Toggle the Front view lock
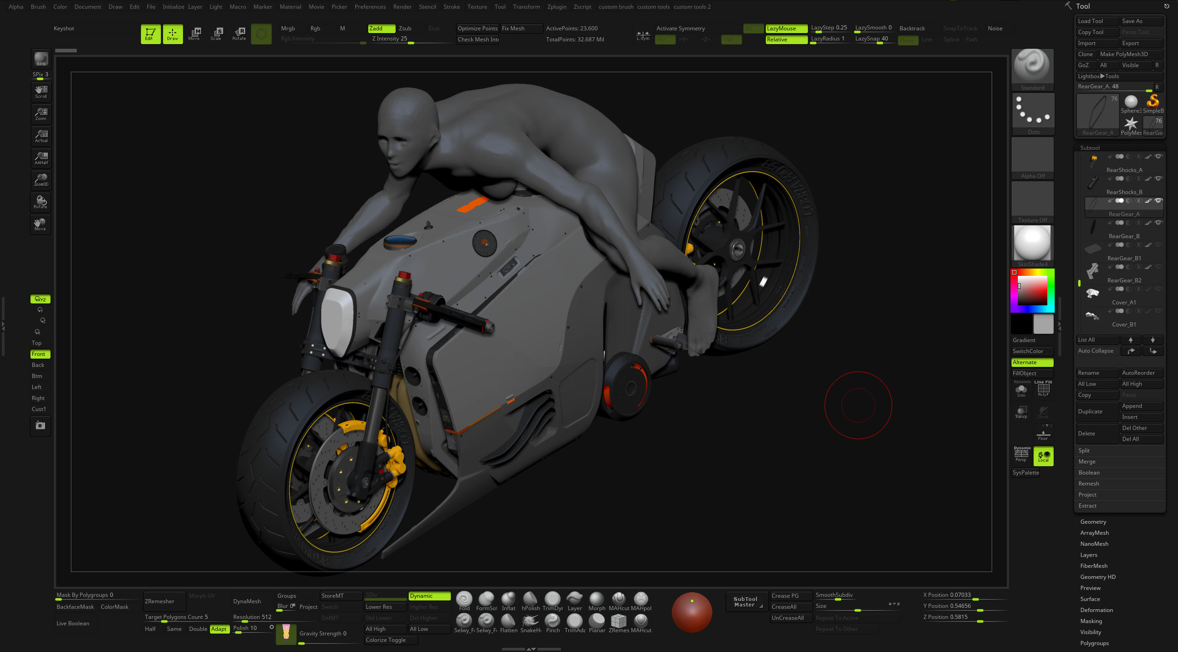1178x652 pixels. pyautogui.click(x=40, y=354)
